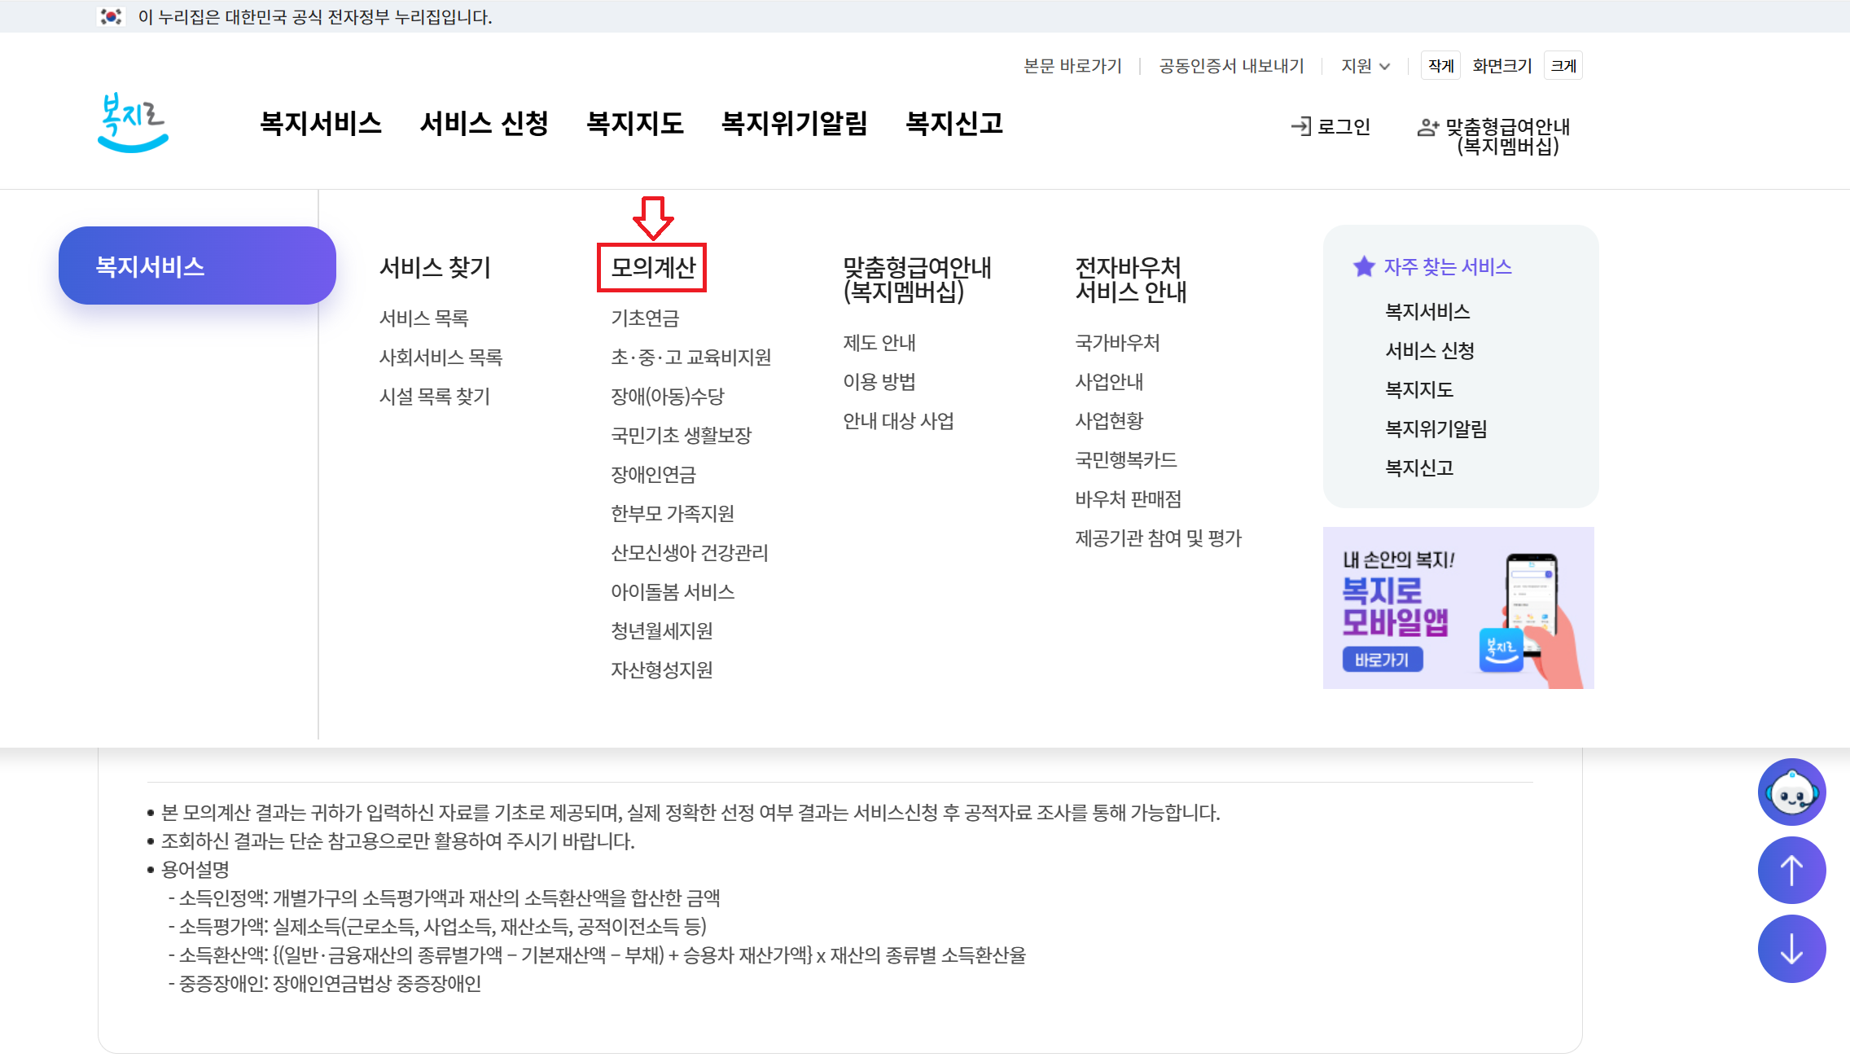1850x1062 pixels.
Task: Open the 복지로 모바일앱 banner
Action: [1458, 608]
